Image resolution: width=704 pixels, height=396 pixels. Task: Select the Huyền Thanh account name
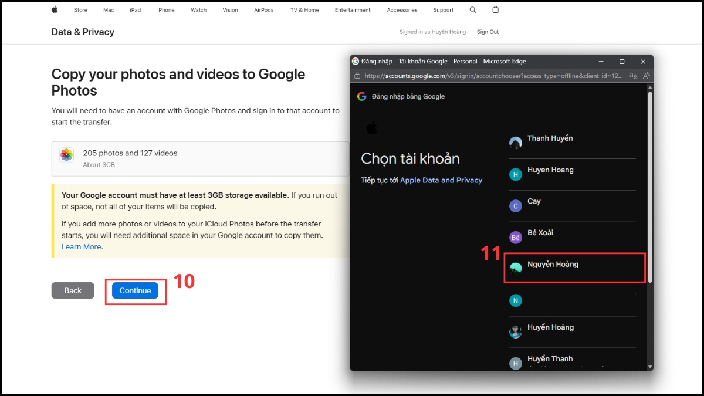[550, 359]
